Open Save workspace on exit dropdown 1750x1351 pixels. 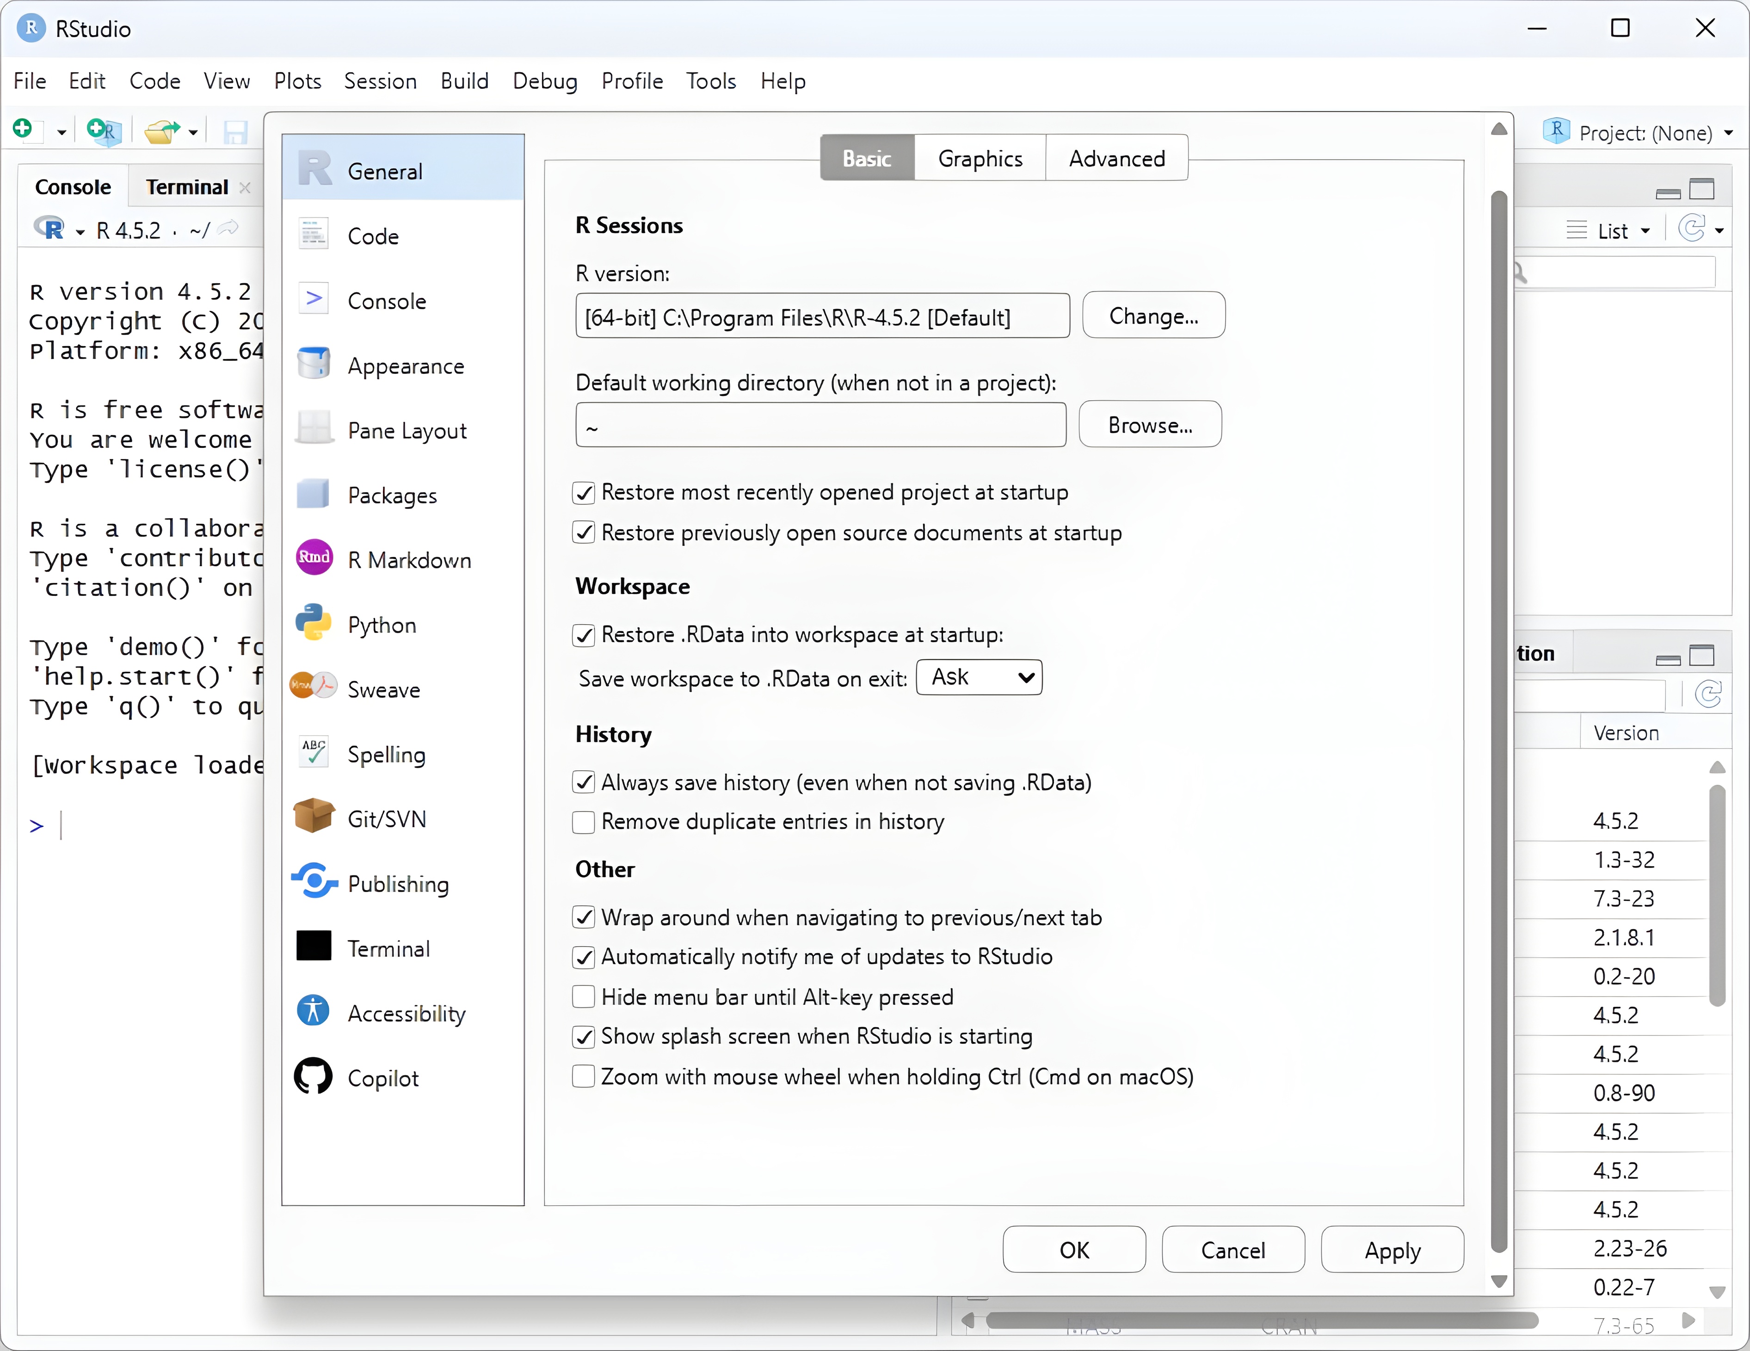point(979,677)
